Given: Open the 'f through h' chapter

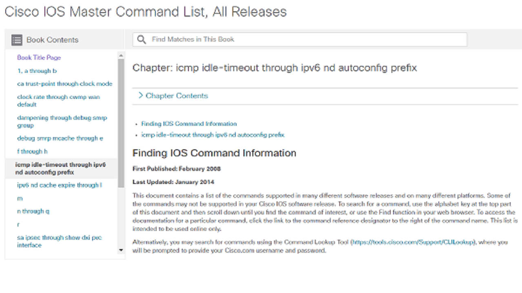Looking at the screenshot, I should point(33,151).
